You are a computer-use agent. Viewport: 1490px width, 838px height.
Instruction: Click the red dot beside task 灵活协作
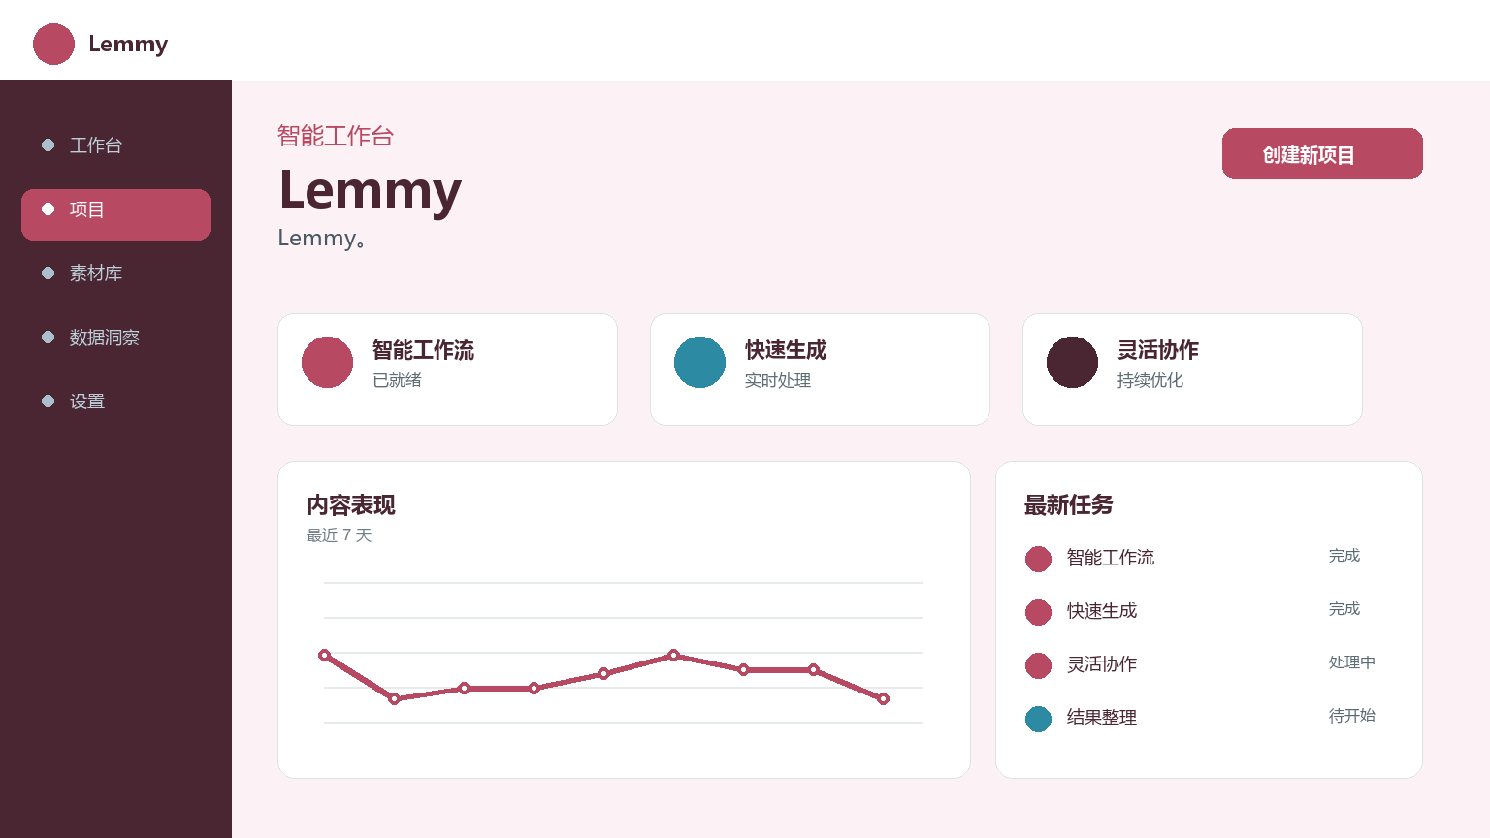1038,665
